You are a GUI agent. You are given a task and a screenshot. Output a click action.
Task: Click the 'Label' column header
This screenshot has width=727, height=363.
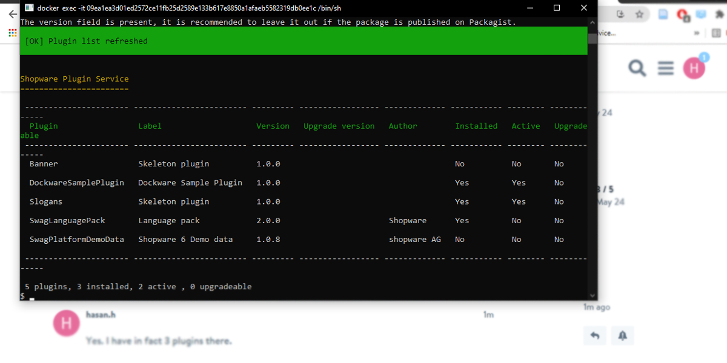(x=150, y=126)
